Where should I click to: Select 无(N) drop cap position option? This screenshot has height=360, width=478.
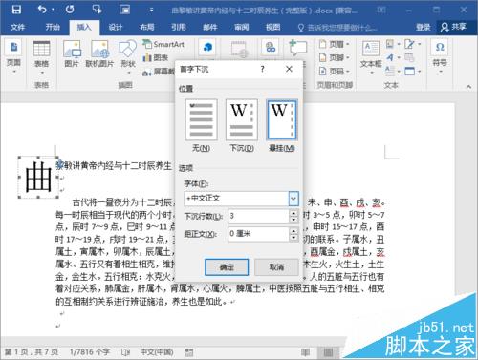[201, 126]
